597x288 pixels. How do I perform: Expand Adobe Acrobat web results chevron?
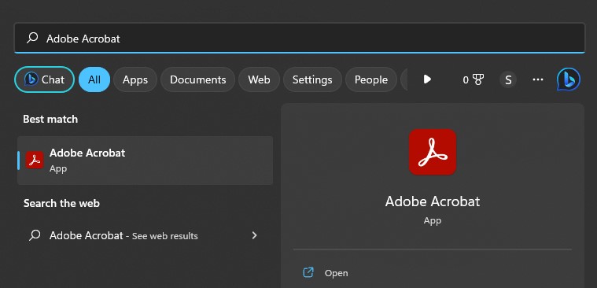point(254,235)
